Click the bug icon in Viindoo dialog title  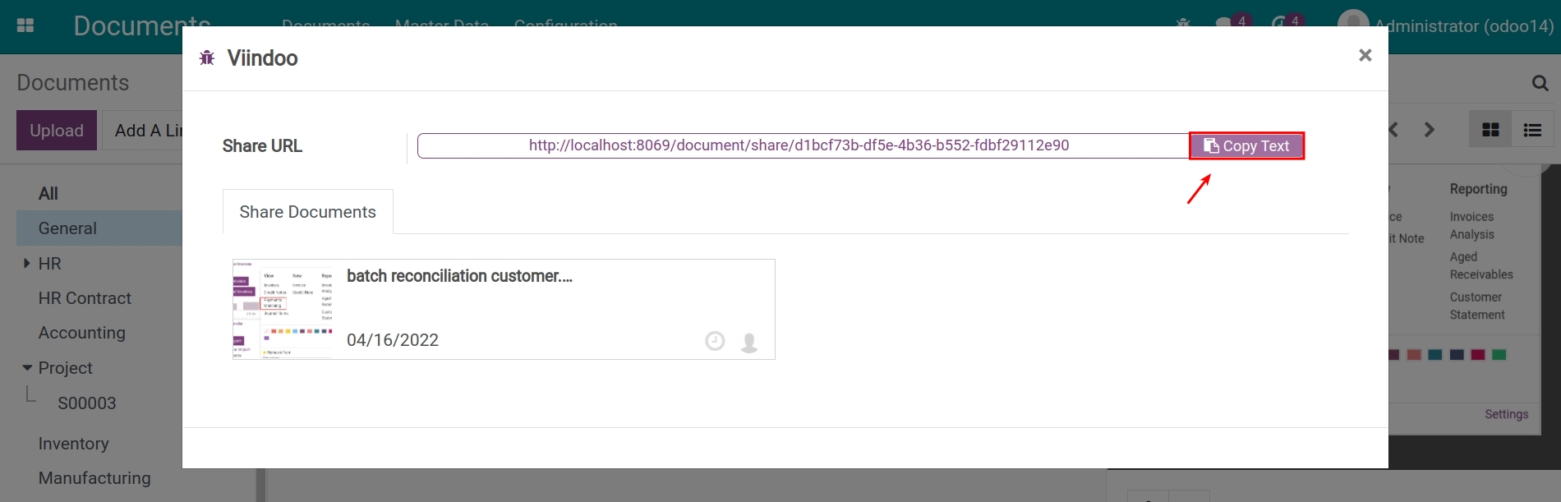pos(207,58)
